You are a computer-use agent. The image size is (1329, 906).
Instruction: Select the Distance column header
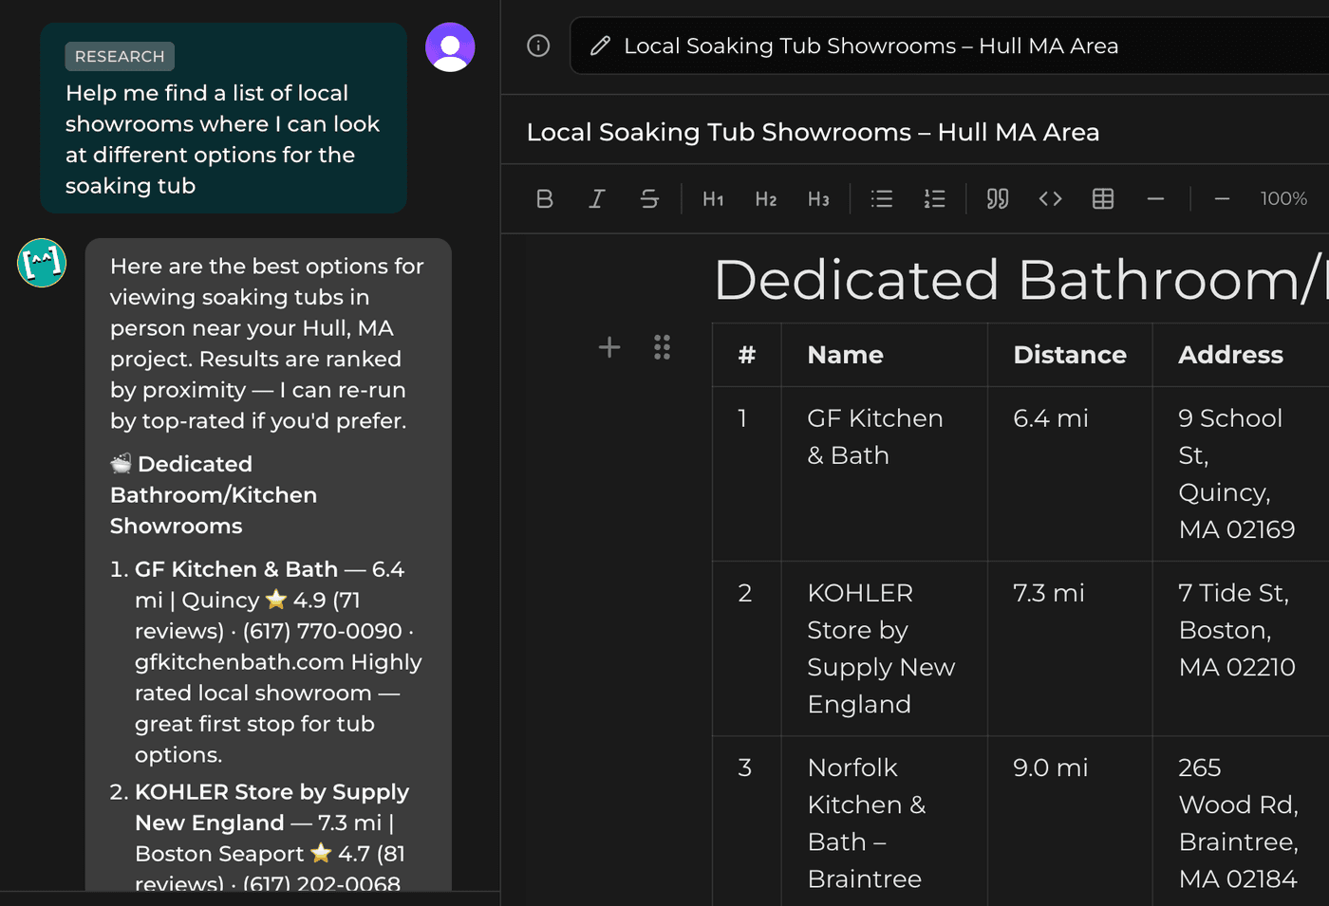tap(1070, 355)
